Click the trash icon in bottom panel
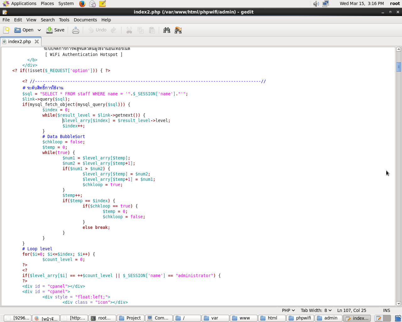This screenshot has width=402, height=322. (x=398, y=318)
